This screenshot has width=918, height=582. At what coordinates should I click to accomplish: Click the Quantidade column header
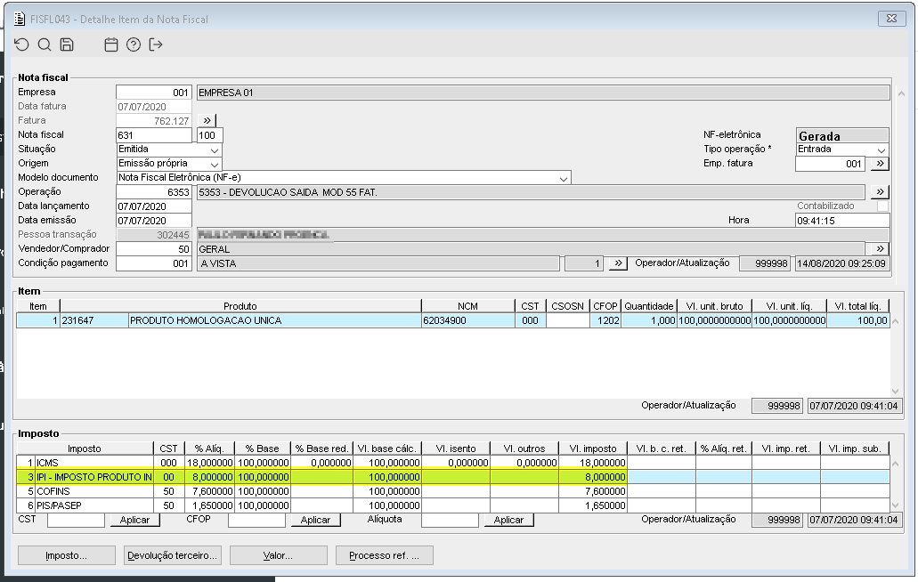[x=649, y=306]
